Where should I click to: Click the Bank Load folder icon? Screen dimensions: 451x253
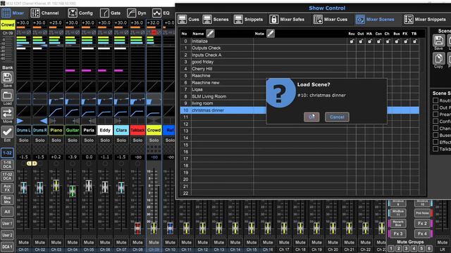[x=7, y=96]
